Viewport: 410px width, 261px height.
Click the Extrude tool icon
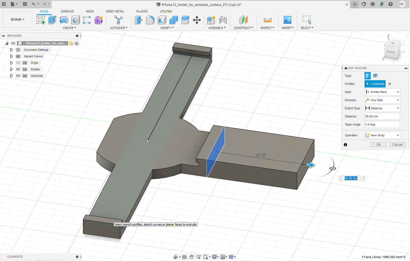pos(52,20)
